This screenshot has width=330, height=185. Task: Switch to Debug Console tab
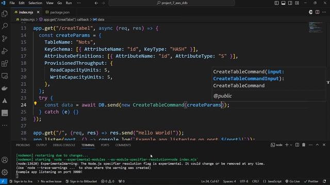[x=64, y=145]
